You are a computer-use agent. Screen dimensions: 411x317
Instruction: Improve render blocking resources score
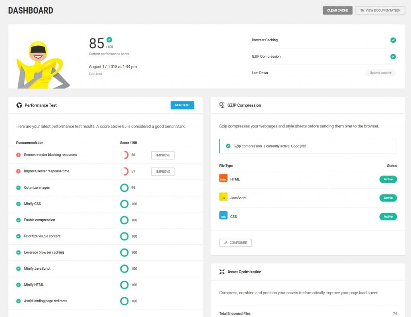click(x=163, y=155)
